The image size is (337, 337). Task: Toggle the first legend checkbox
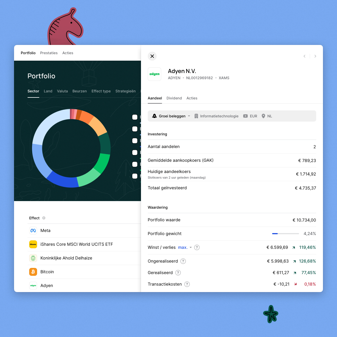point(135,117)
